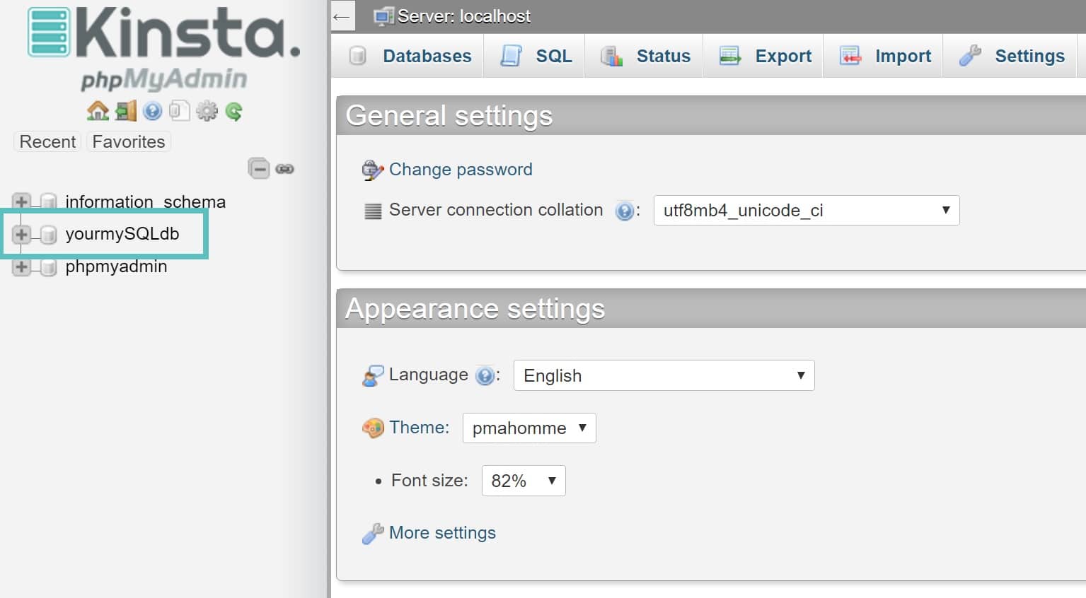Collapse all databases with the minus icon
The width and height of the screenshot is (1086, 598).
tap(259, 168)
